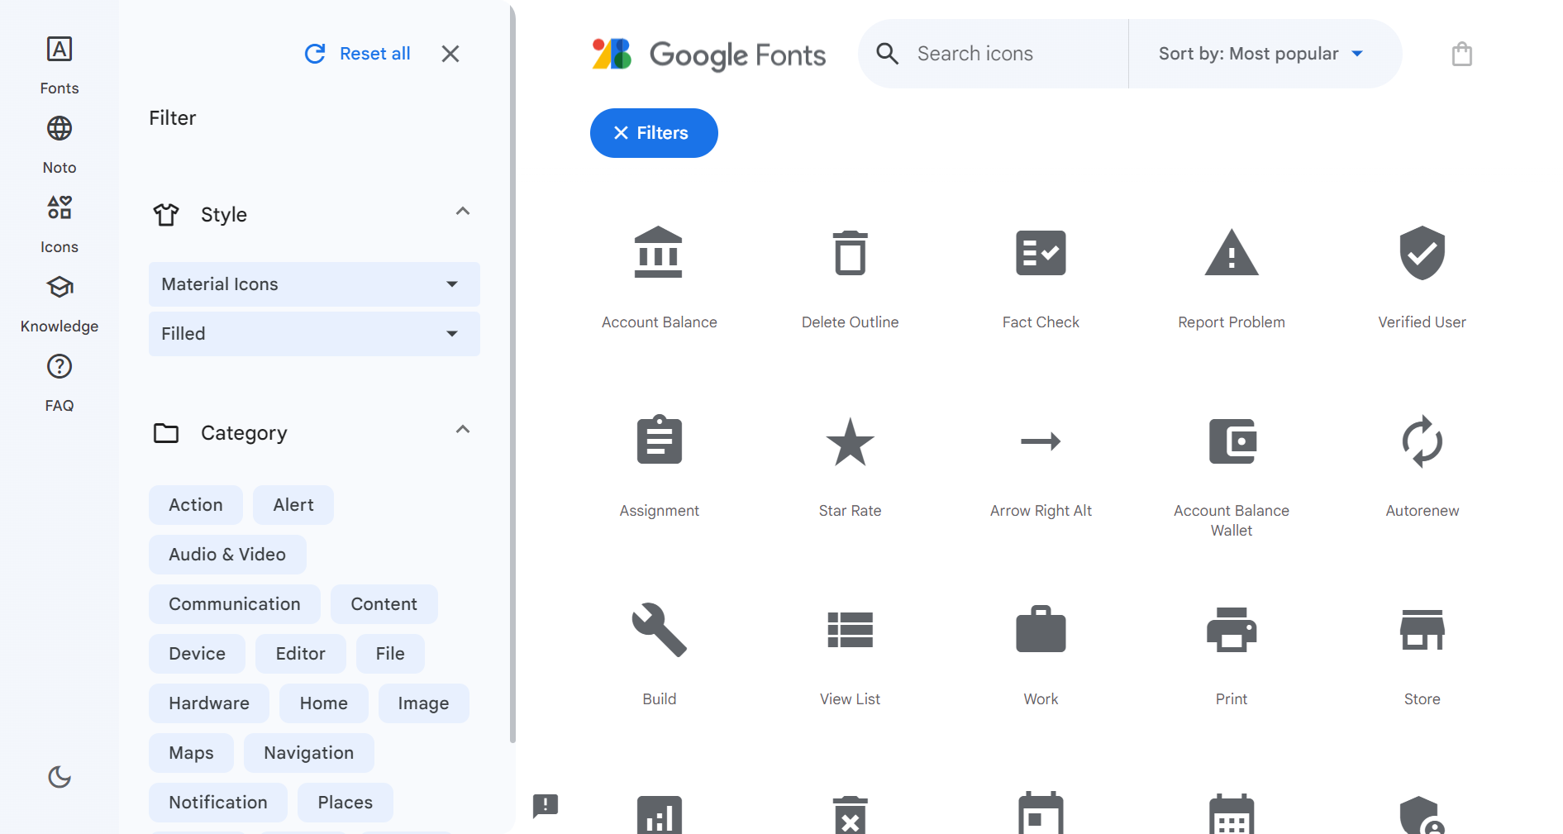Select the View List icon
This screenshot has height=834, width=1563.
(x=850, y=630)
